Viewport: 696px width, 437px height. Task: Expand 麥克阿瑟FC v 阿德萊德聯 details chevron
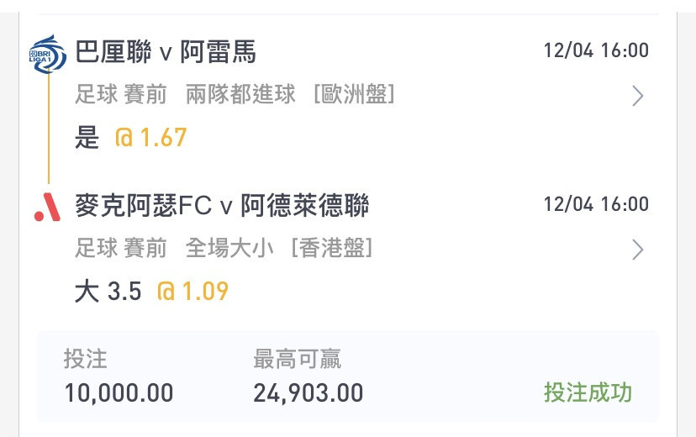tap(637, 250)
